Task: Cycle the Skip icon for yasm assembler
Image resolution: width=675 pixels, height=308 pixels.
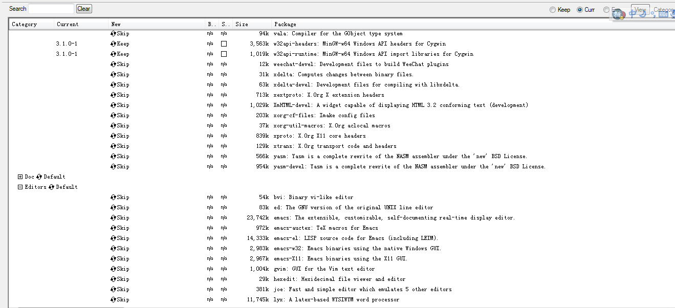Action: 113,157
